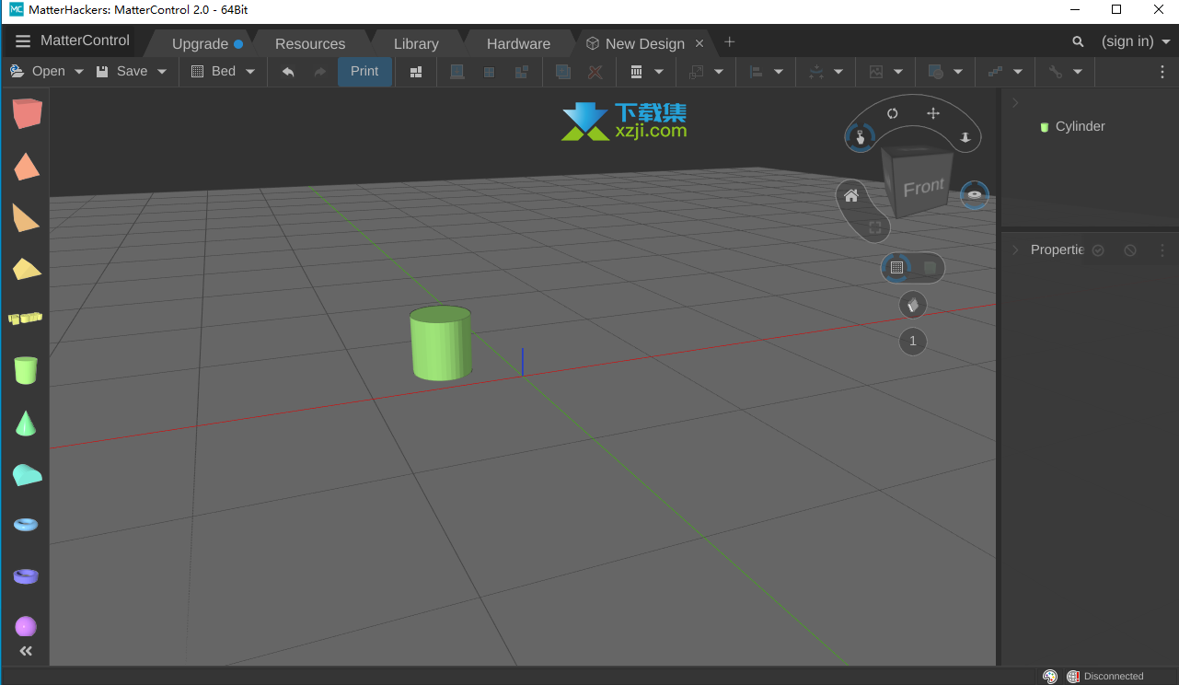1179x685 pixels.
Task: Reset view with the home icon
Action: [x=851, y=195]
